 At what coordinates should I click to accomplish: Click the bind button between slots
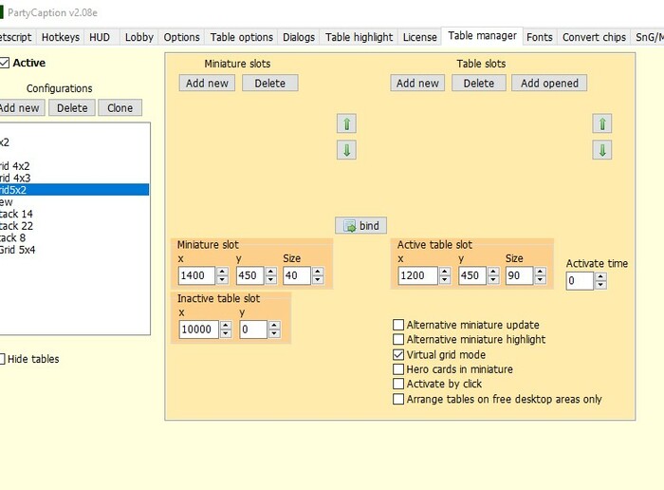point(361,226)
